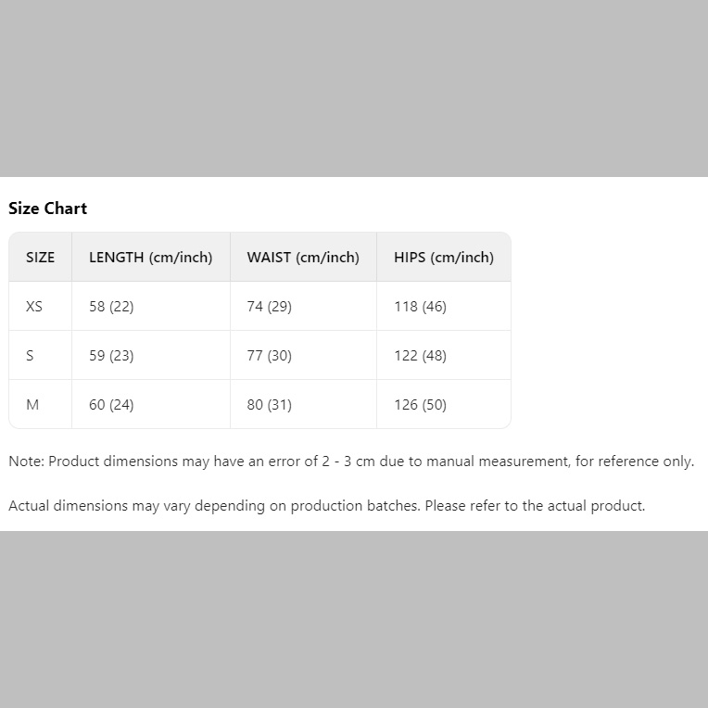
Task: Click the XS length value 58 (22)
Action: [111, 307]
